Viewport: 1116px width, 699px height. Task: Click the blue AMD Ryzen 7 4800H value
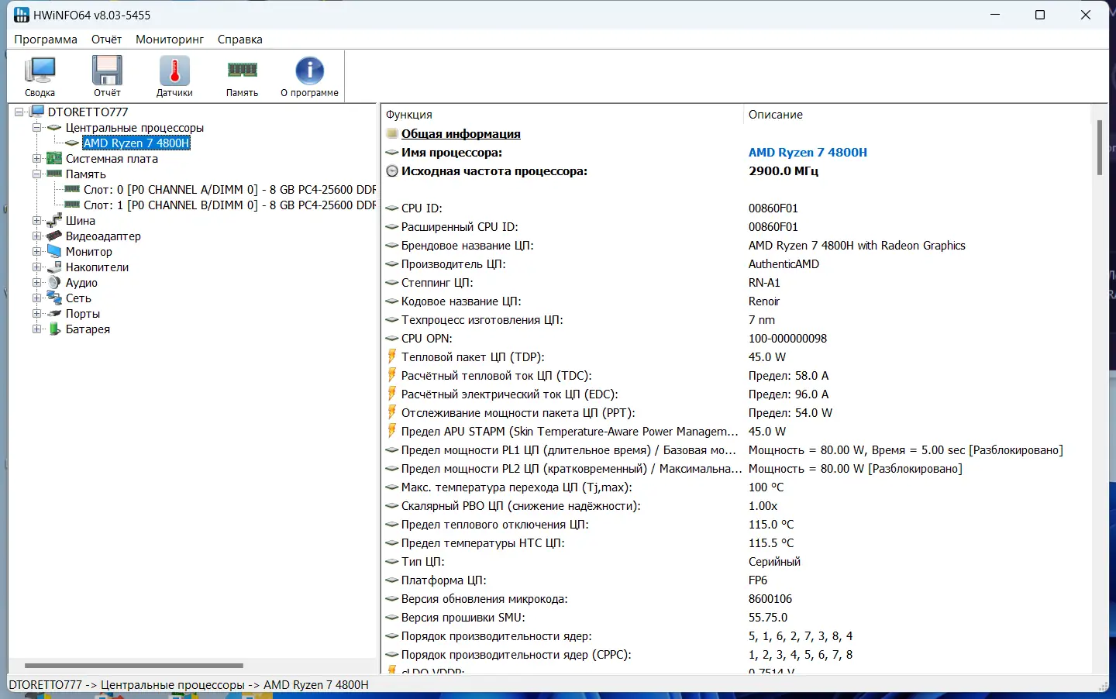808,152
